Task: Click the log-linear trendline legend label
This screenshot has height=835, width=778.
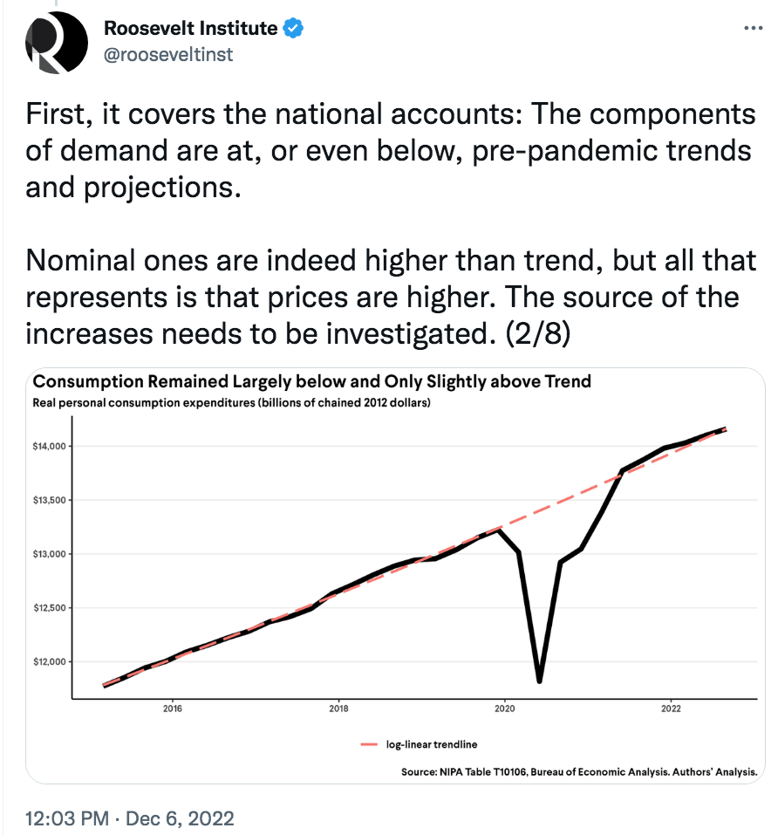Action: (432, 744)
